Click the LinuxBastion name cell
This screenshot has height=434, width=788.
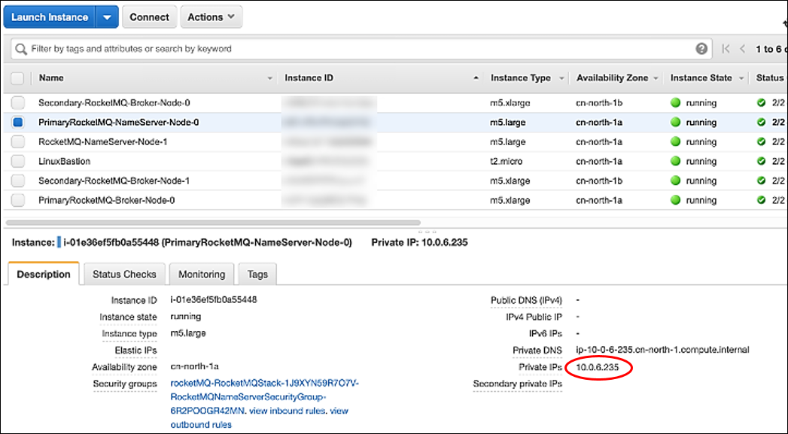(x=64, y=161)
